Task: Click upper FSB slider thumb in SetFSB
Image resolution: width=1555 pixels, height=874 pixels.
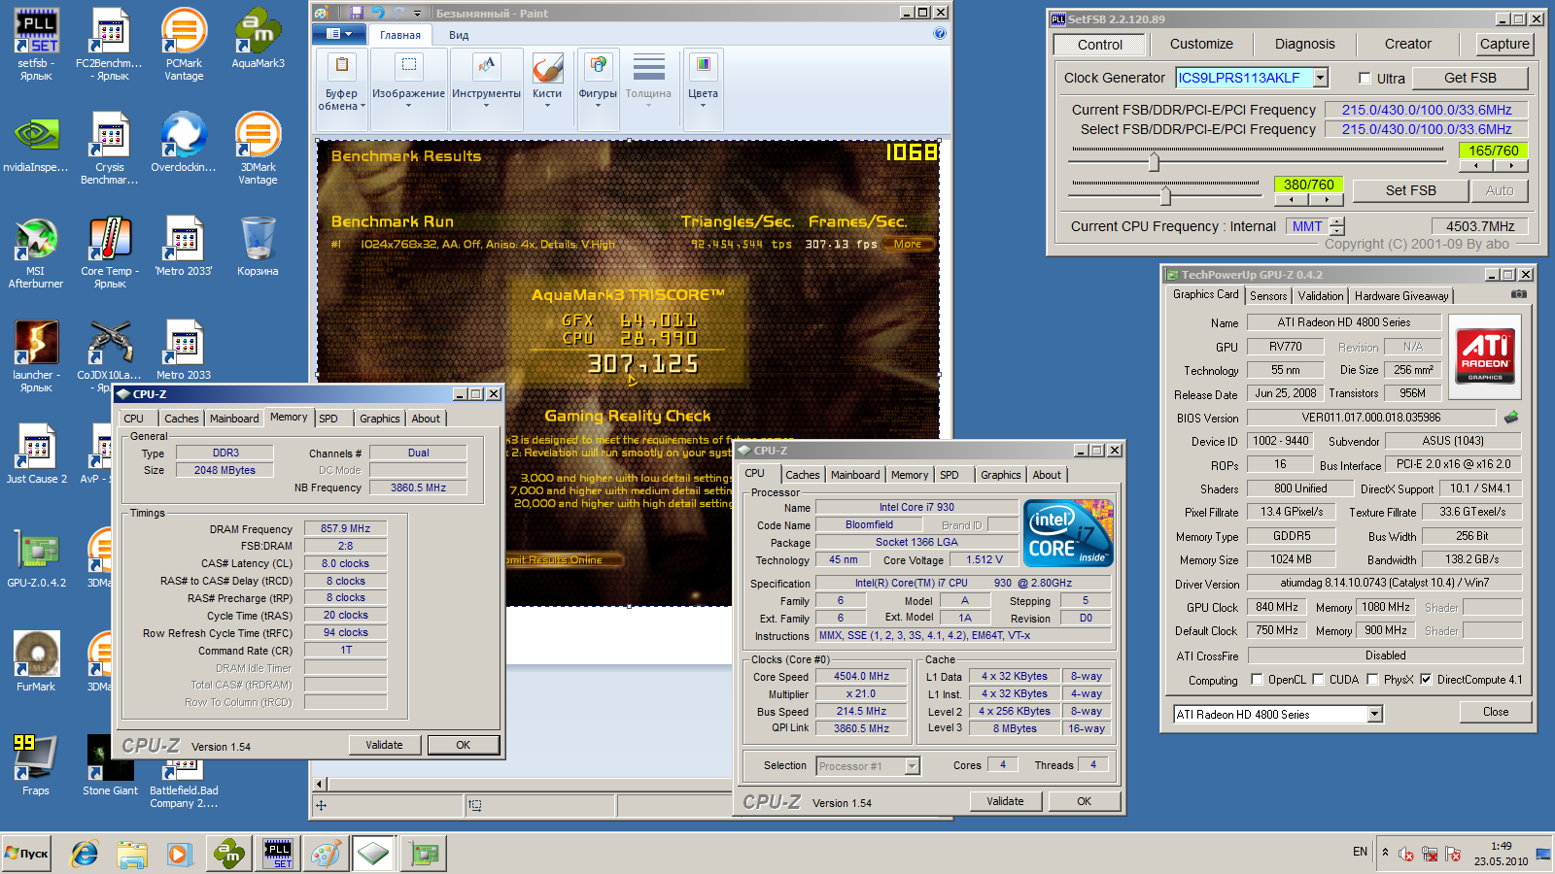Action: tap(1154, 161)
